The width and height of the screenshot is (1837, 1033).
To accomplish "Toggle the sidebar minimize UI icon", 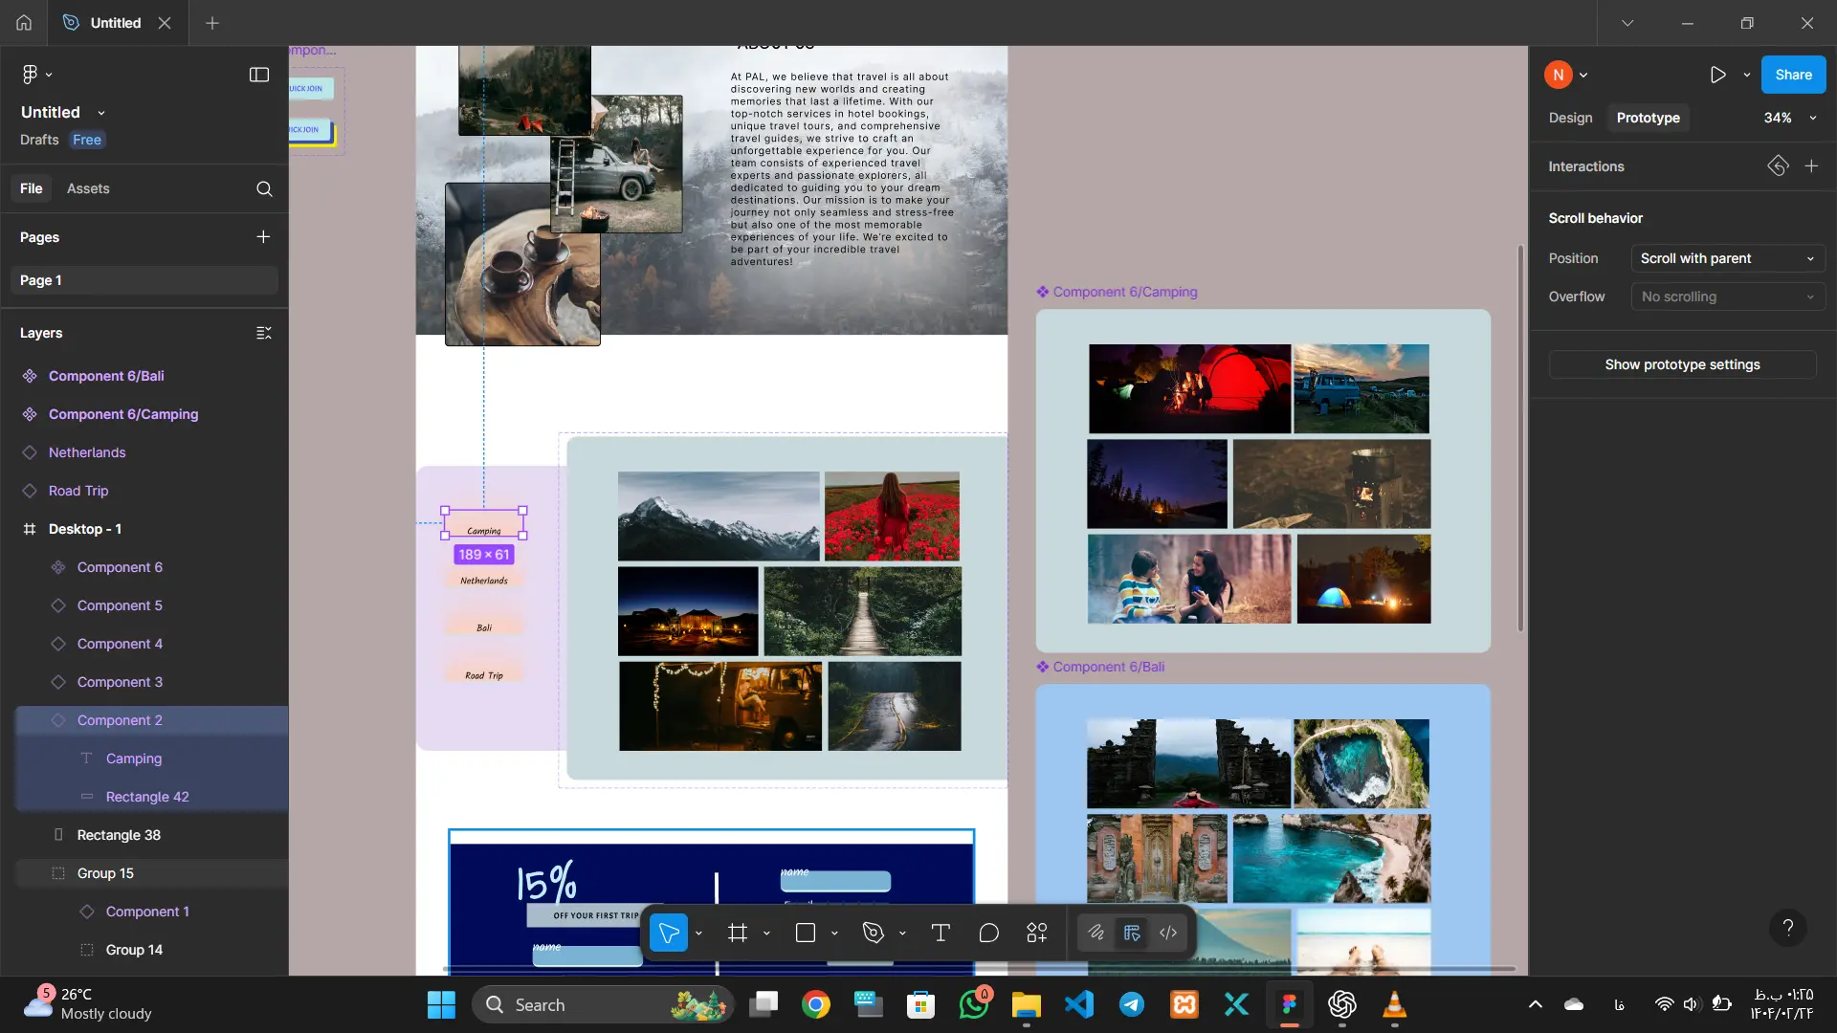I will click(259, 75).
